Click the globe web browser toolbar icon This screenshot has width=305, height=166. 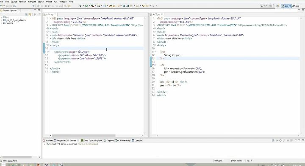[x=124, y=6]
